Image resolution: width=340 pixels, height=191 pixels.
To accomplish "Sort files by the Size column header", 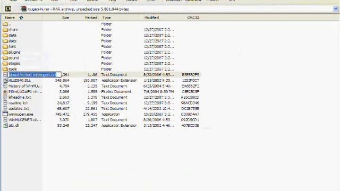I will (x=65, y=18).
